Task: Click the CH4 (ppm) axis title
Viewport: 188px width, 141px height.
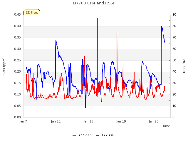Action: pos(4,66)
